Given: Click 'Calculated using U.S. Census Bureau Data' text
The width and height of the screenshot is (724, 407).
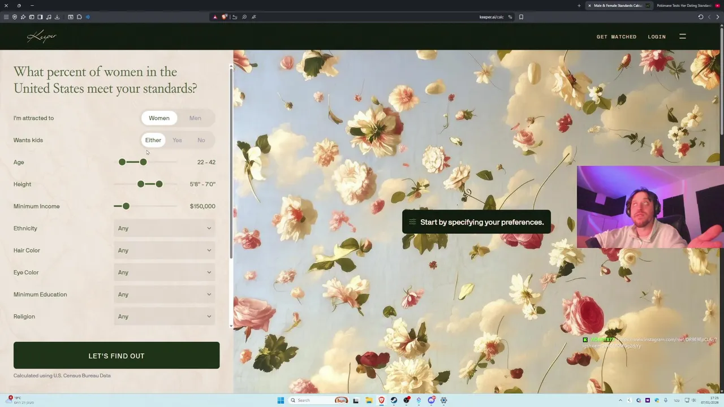Looking at the screenshot, I should [x=62, y=375].
